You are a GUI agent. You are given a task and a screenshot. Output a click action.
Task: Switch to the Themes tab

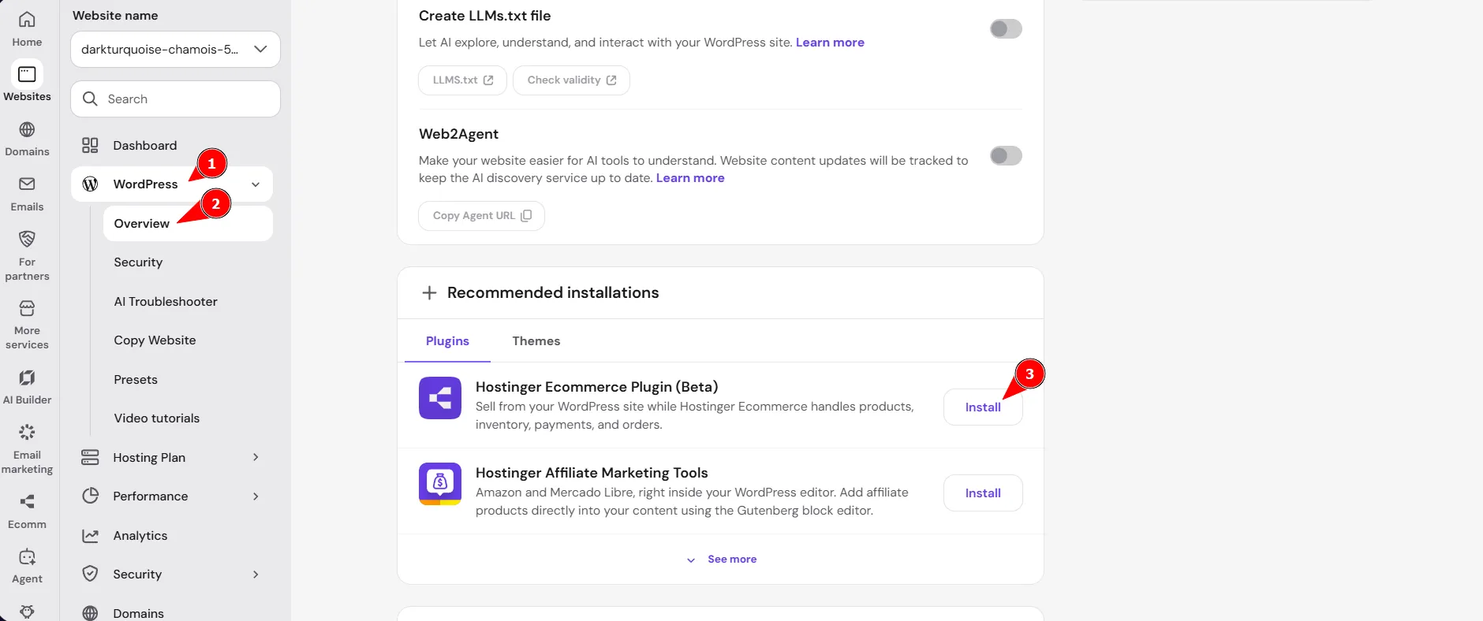(536, 341)
